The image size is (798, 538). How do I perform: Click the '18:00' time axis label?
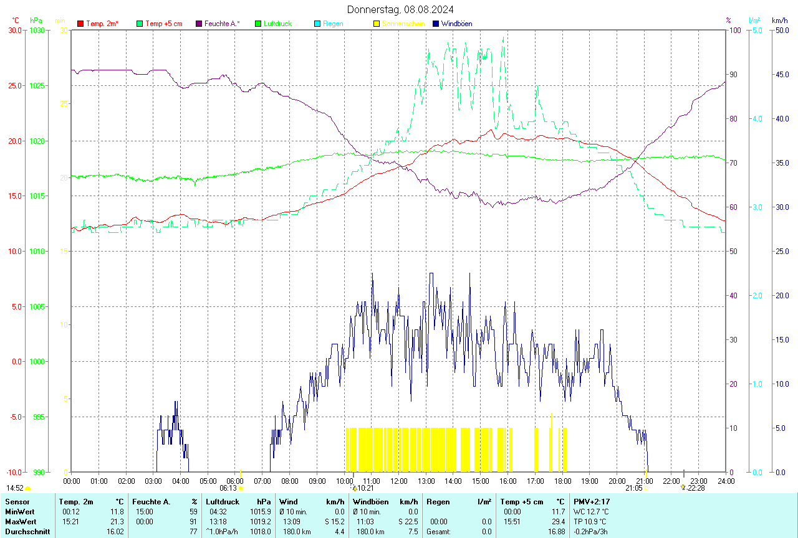562,481
